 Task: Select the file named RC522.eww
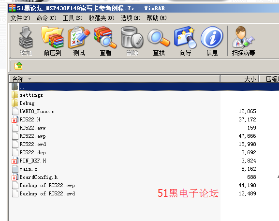click(32, 128)
